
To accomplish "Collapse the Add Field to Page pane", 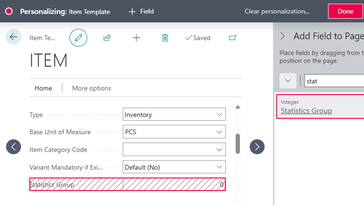I will tap(282, 36).
